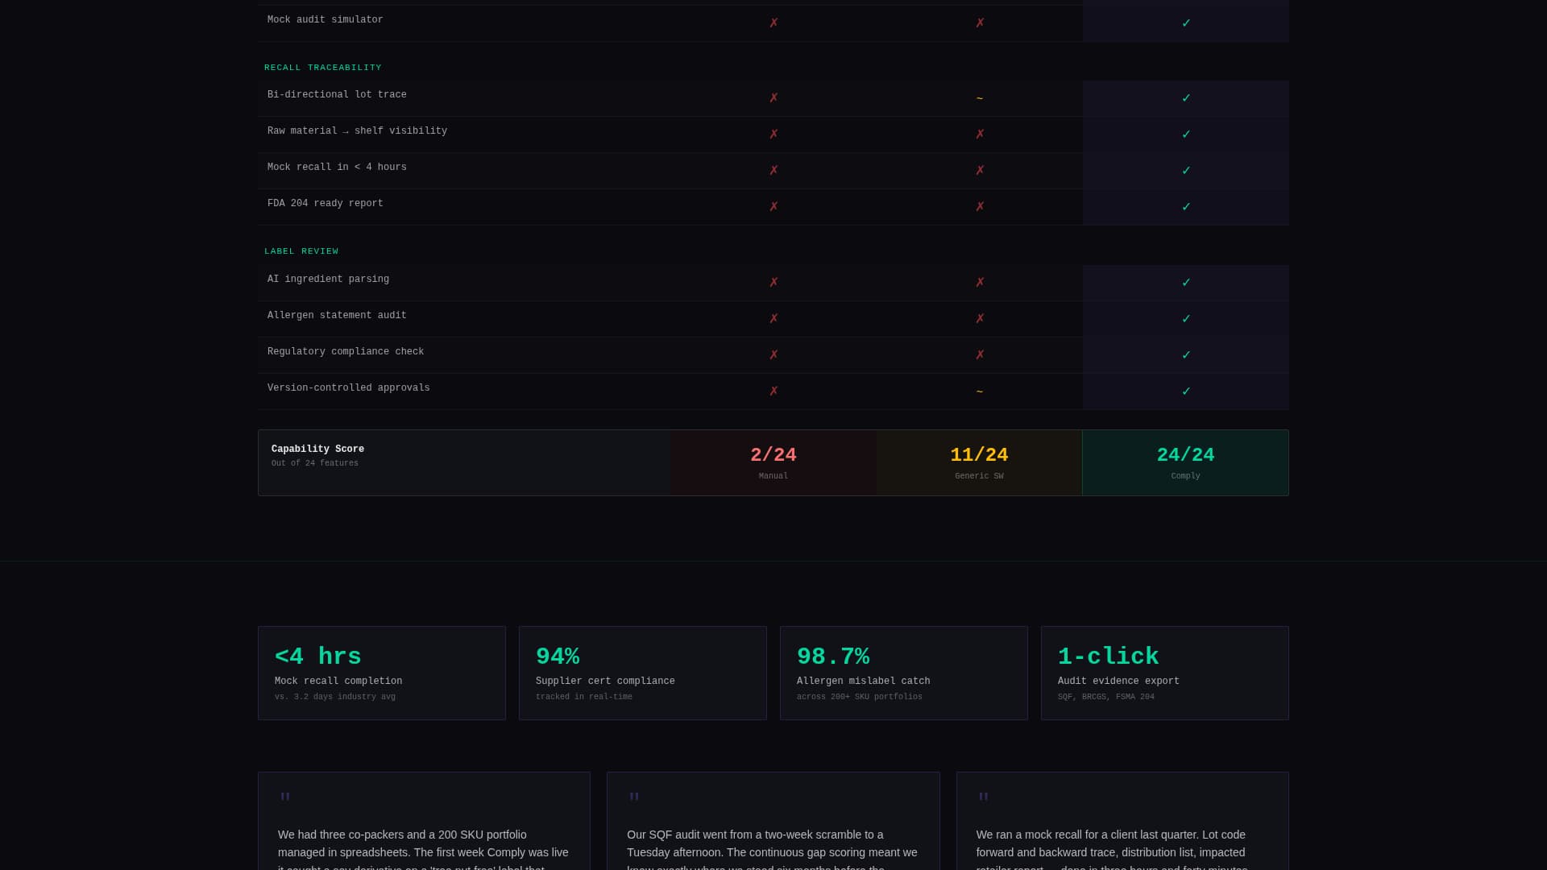Screen dimensions: 1547x870
Task: Click Comply checkmark for Version-controlled approvals
Action: 1186,391
